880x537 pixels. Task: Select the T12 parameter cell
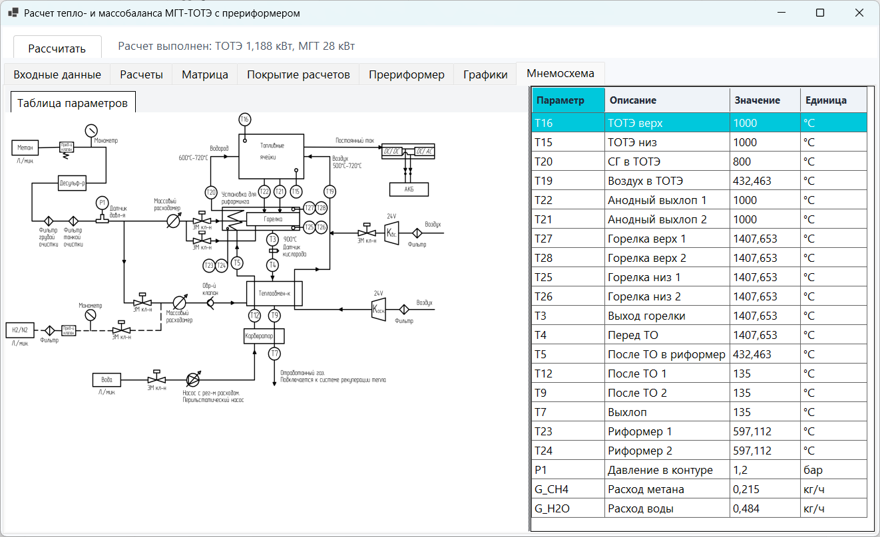pos(568,374)
